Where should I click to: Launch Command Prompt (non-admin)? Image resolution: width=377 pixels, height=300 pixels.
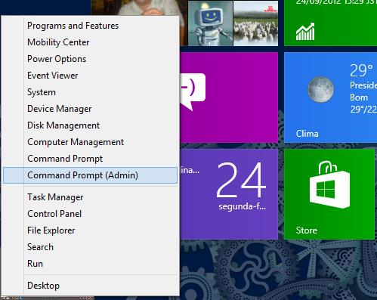click(x=90, y=159)
